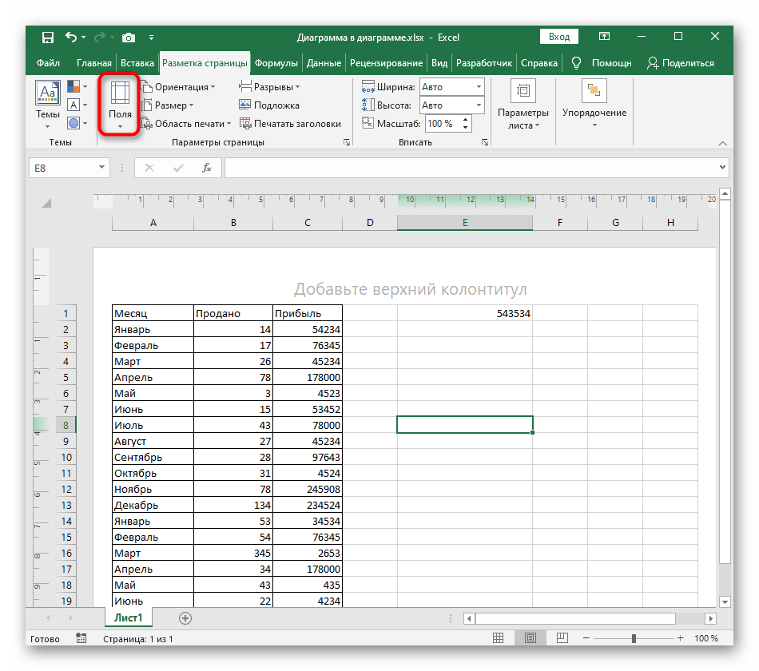Image resolution: width=759 pixels, height=671 pixels.
Task: Expand the Ширина width dropdown
Action: tap(479, 87)
